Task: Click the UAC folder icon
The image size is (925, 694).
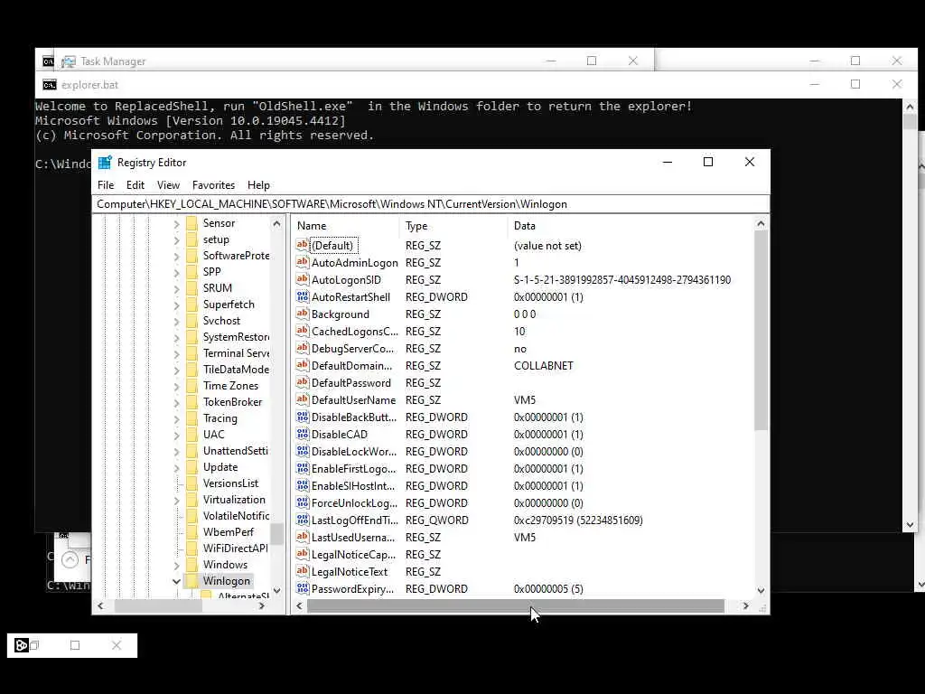Action: click(192, 435)
